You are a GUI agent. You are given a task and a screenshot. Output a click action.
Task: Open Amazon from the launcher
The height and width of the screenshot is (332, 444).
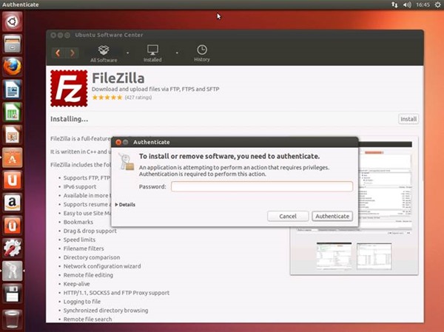point(12,201)
